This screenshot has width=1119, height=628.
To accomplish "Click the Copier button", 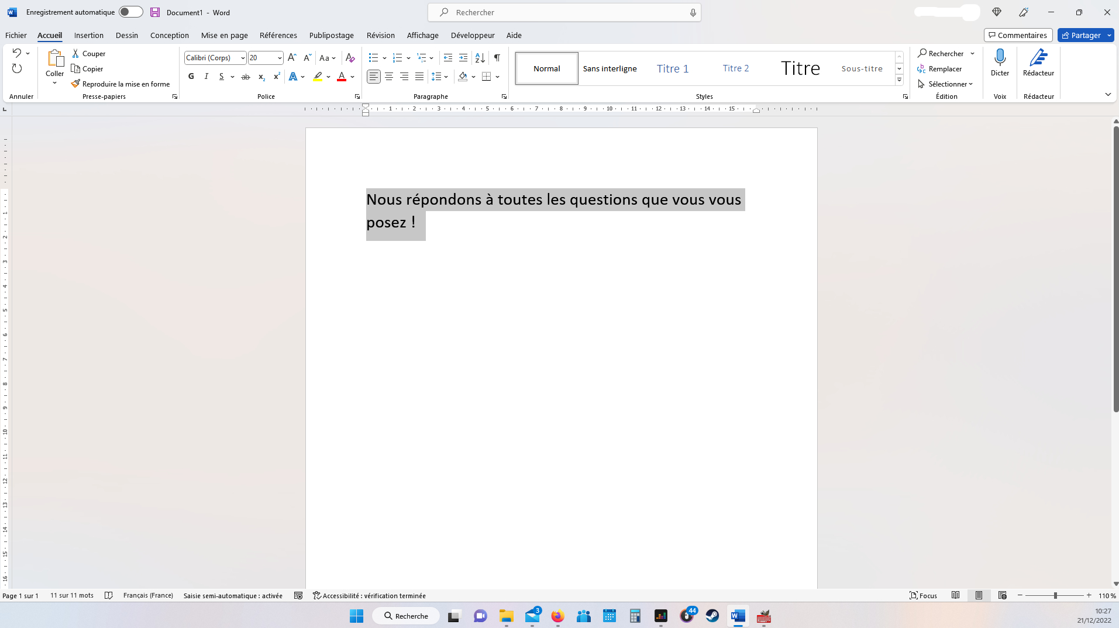I will pos(88,68).
